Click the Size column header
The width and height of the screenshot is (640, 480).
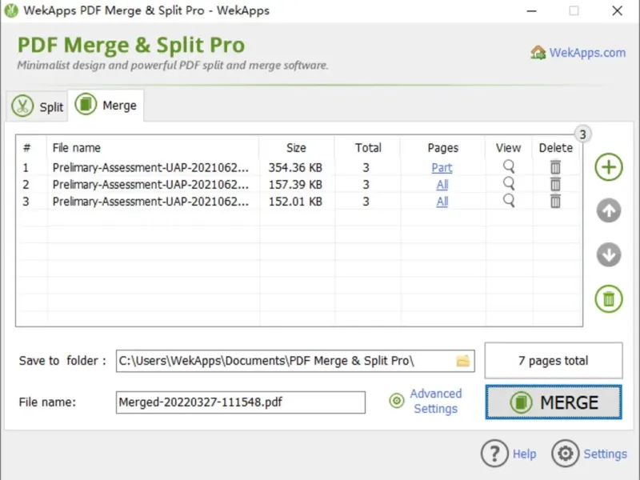click(x=296, y=148)
